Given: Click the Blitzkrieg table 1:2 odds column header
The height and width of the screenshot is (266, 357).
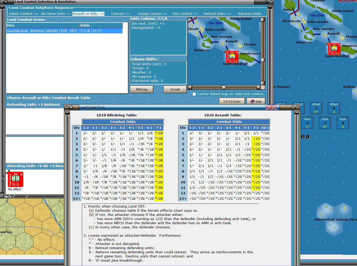Looking at the screenshot, I should [x=86, y=128].
